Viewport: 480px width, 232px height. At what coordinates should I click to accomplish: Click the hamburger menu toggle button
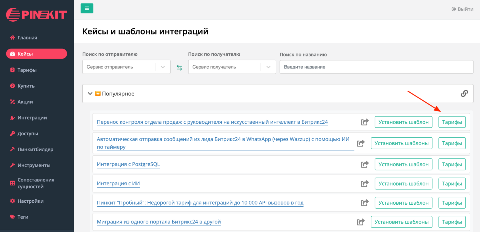(87, 9)
